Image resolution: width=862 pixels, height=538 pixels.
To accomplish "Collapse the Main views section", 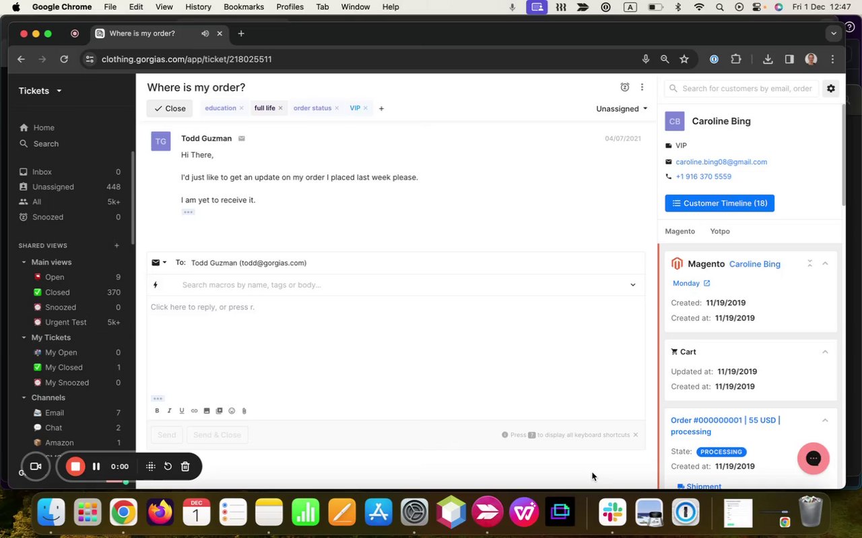I will [24, 262].
